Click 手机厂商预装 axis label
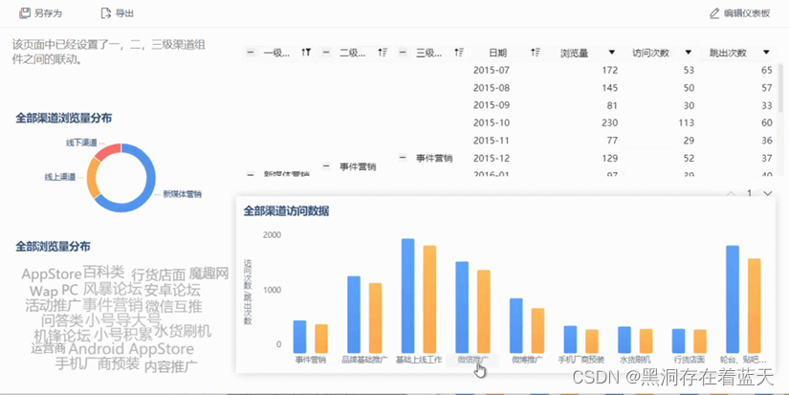789x395 pixels. pyautogui.click(x=581, y=360)
